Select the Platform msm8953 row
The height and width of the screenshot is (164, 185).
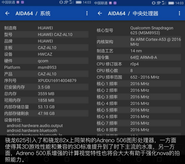point(46,67)
